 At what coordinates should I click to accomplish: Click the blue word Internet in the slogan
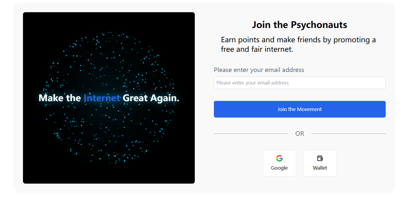(102, 98)
